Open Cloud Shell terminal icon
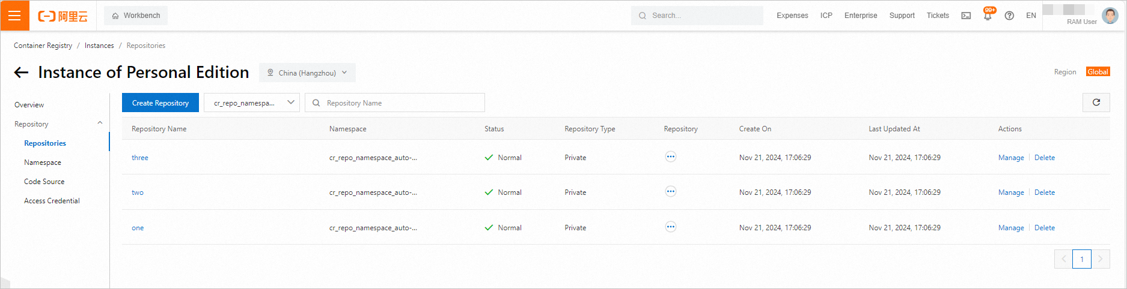The width and height of the screenshot is (1127, 289). click(x=966, y=16)
